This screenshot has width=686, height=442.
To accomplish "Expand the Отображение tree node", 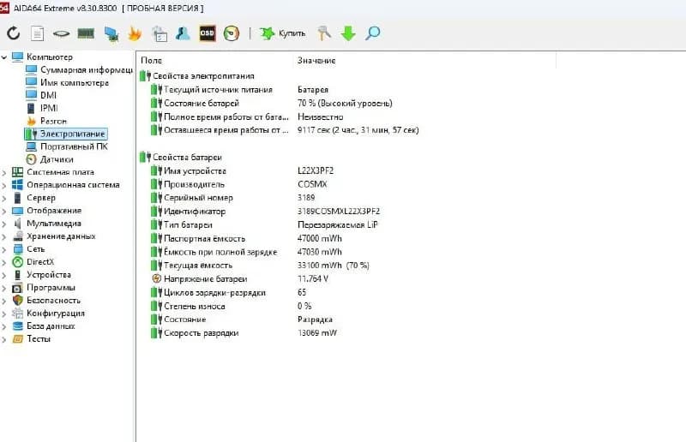I will coord(4,212).
